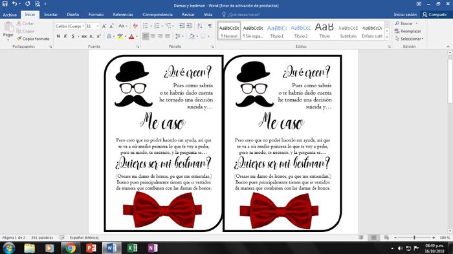Click Compartir share button
Viewport: 453px width, 254px height.
435,14
